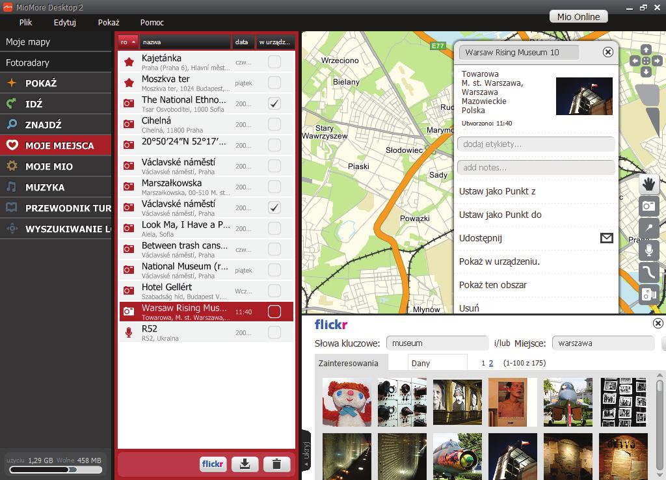The width and height of the screenshot is (666, 480).
Task: Select the pin marker map tool
Action: (x=648, y=228)
